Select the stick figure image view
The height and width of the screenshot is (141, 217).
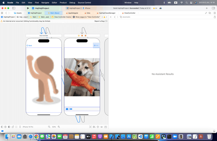click(x=44, y=79)
